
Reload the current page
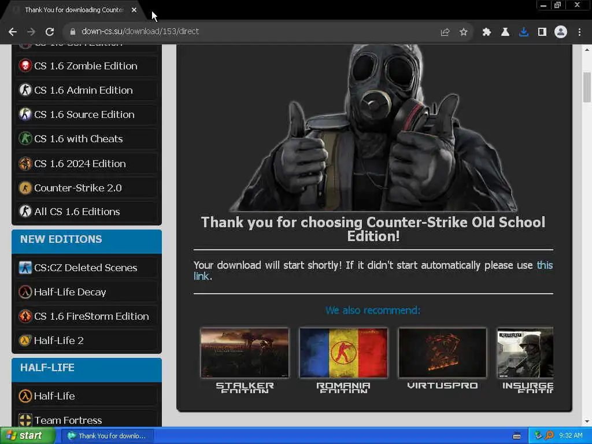coord(50,32)
